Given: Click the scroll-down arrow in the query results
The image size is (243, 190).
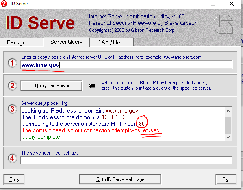Looking at the screenshot, I should (x=228, y=137).
